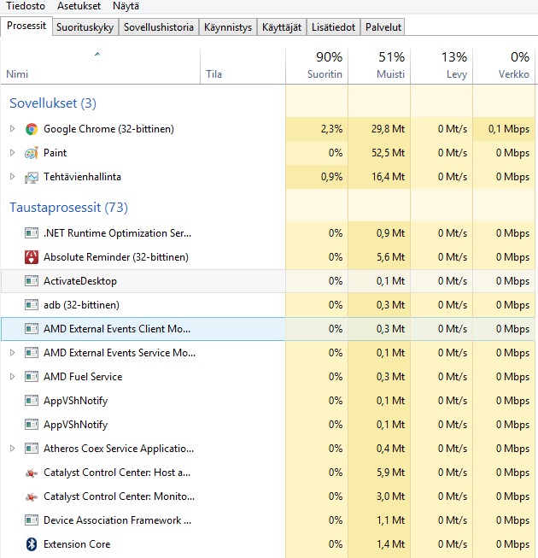Select Device Association Framework name
538x558 pixels.
coord(117,520)
